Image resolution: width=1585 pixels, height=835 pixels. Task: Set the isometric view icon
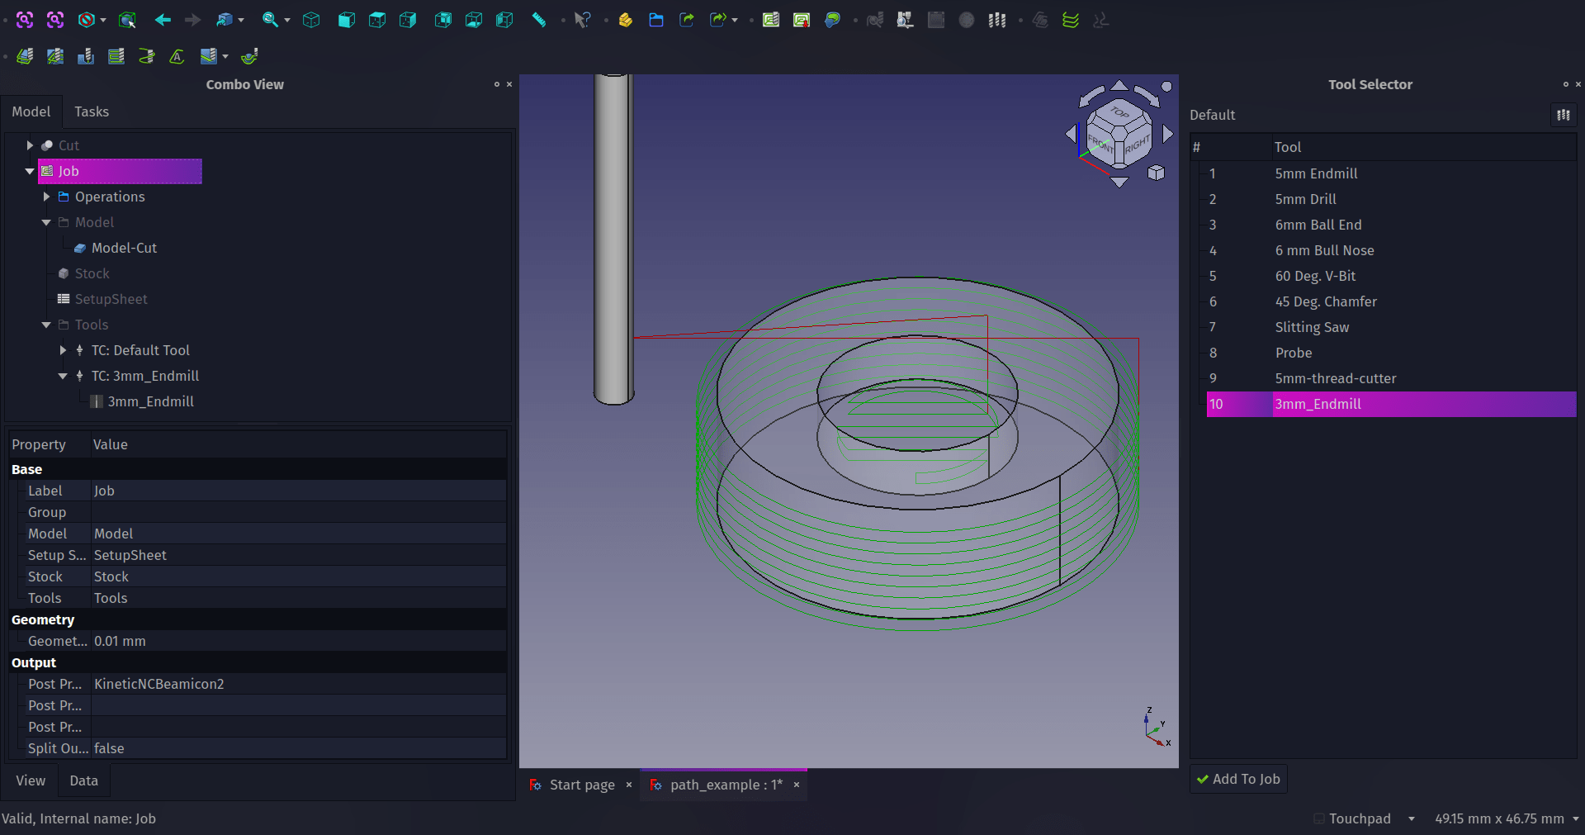click(311, 20)
